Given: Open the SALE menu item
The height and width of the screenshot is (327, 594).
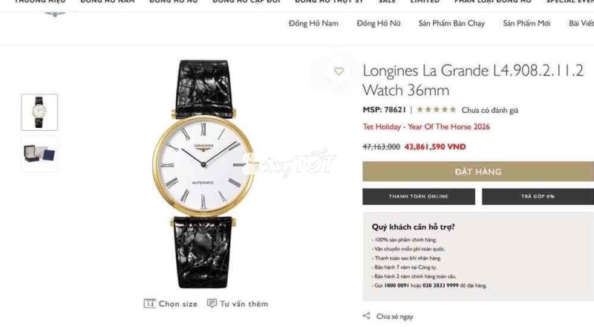Looking at the screenshot, I should point(387,2).
